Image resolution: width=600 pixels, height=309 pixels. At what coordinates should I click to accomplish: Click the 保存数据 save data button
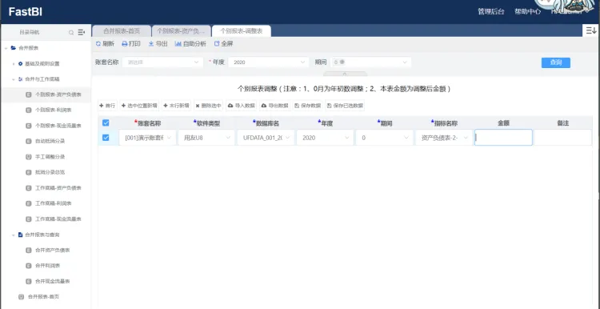pyautogui.click(x=308, y=106)
